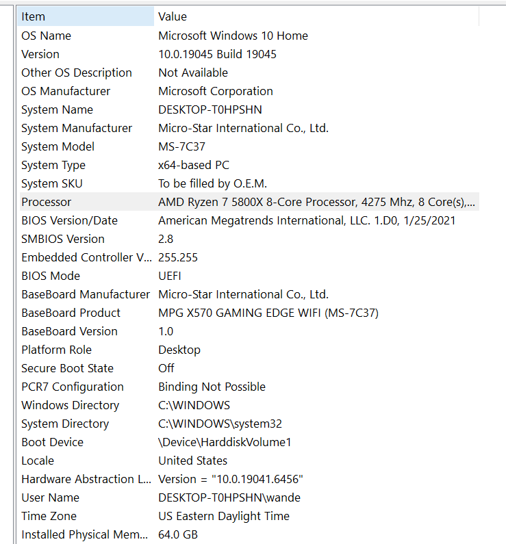This screenshot has width=506, height=544.
Task: Click the System Manufacturer Micro-Star value
Action: coord(243,128)
